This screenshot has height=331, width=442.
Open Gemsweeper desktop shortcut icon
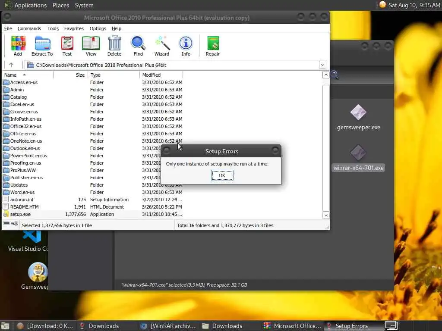click(x=38, y=272)
